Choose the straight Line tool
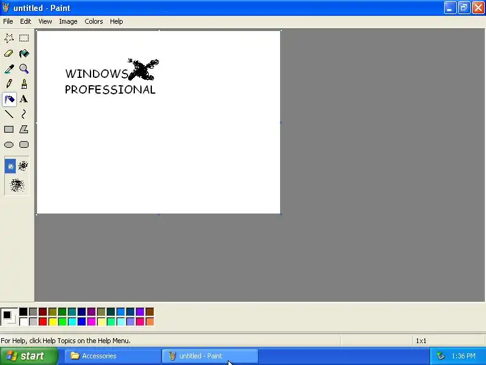Viewport: 486px width, 365px height. tap(9, 114)
